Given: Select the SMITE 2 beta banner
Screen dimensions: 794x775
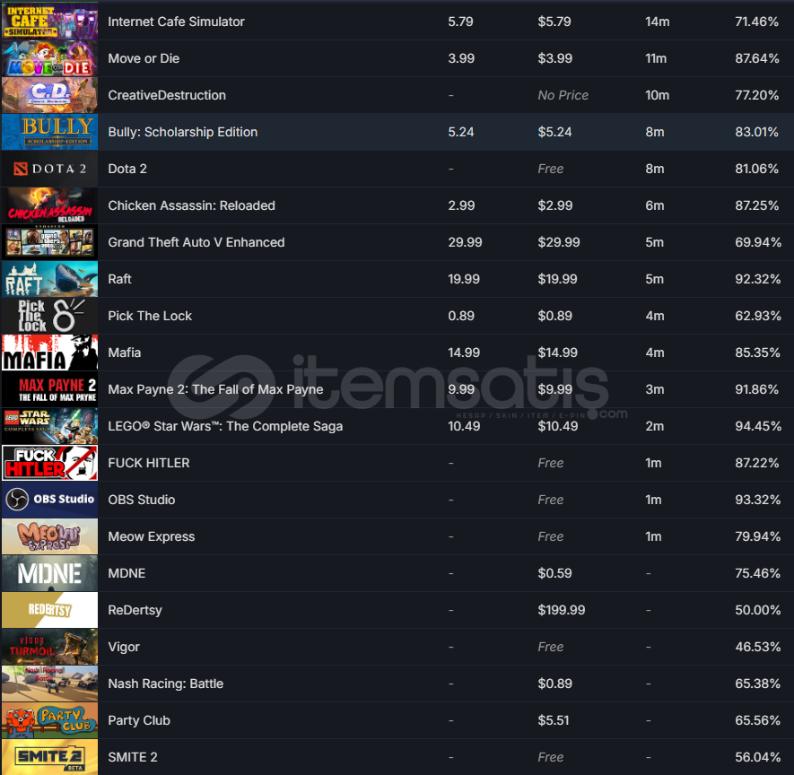Looking at the screenshot, I should point(49,757).
